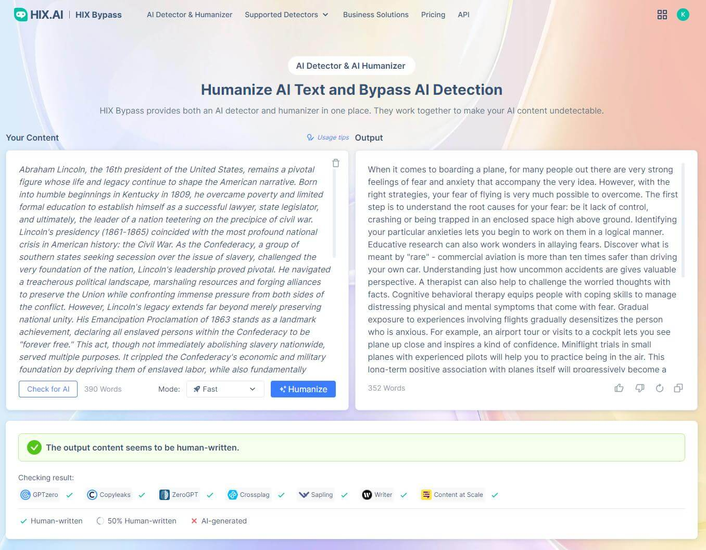The image size is (706, 550).
Task: Click the output panel scrollbar
Action: [x=683, y=220]
